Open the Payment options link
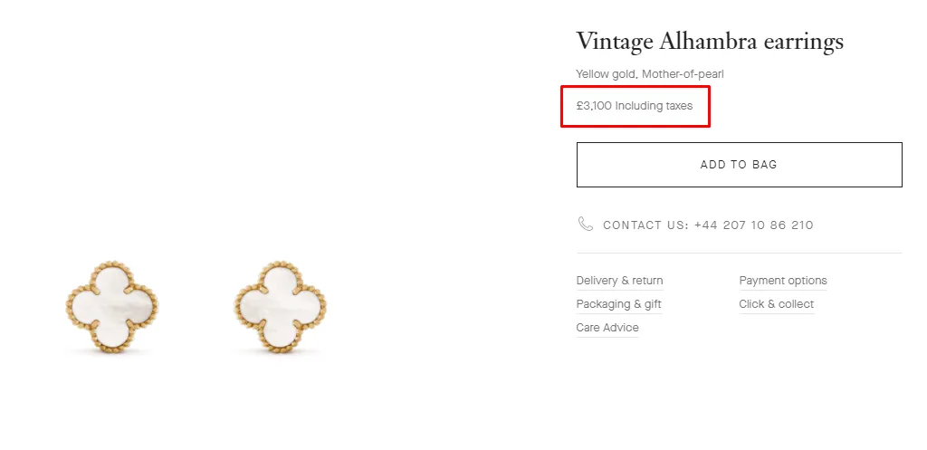This screenshot has width=927, height=450. pos(783,281)
